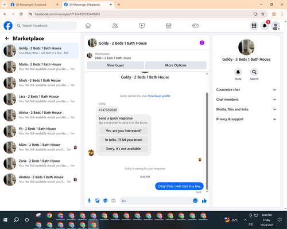Mute the chat with the bell icon
The width and height of the screenshot is (287, 229).
pos(238,72)
